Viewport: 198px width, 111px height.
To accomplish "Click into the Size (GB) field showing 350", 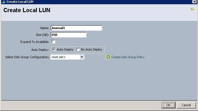I will (x=69, y=35).
